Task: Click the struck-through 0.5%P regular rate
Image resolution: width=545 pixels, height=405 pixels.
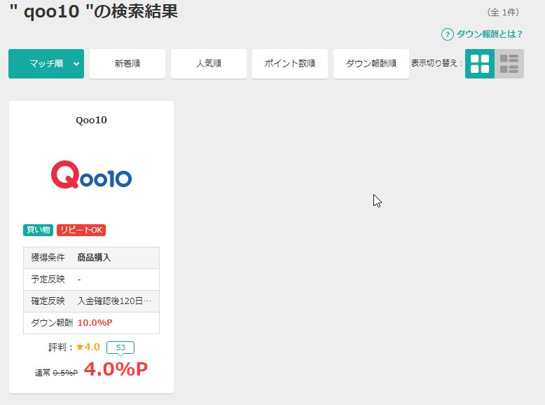Action: [x=65, y=373]
